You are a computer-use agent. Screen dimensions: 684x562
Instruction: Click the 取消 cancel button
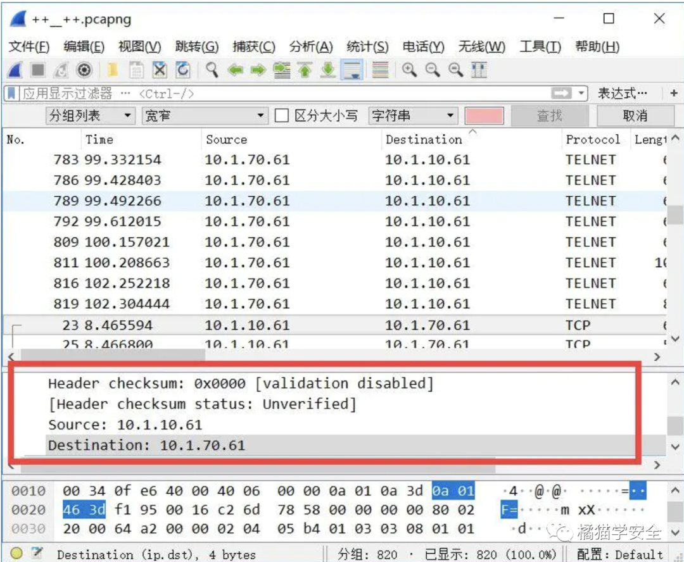click(x=635, y=116)
